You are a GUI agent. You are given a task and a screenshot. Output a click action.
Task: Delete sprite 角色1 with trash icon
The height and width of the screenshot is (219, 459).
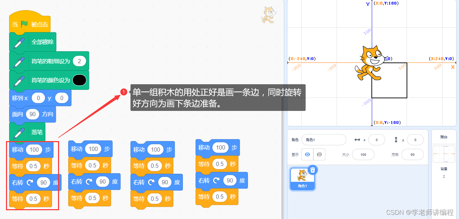(x=312, y=170)
